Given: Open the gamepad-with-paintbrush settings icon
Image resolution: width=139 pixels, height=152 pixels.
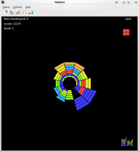Looking at the screenshot, I should coord(12,12).
